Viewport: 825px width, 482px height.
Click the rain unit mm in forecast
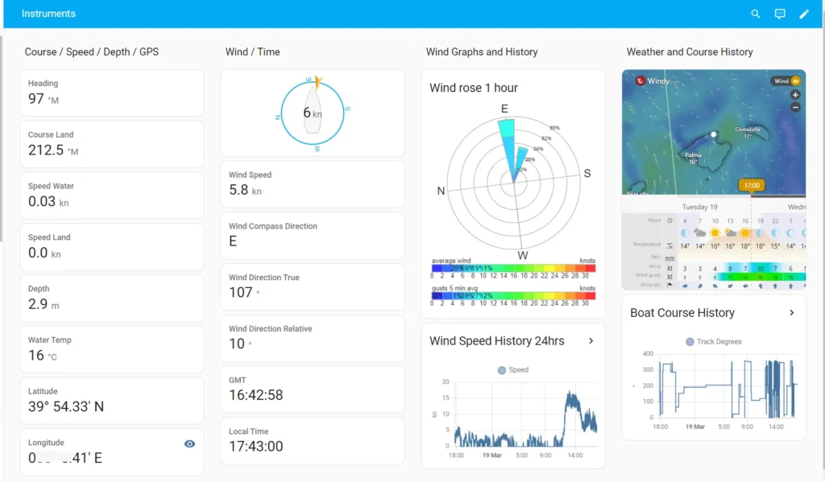670,258
